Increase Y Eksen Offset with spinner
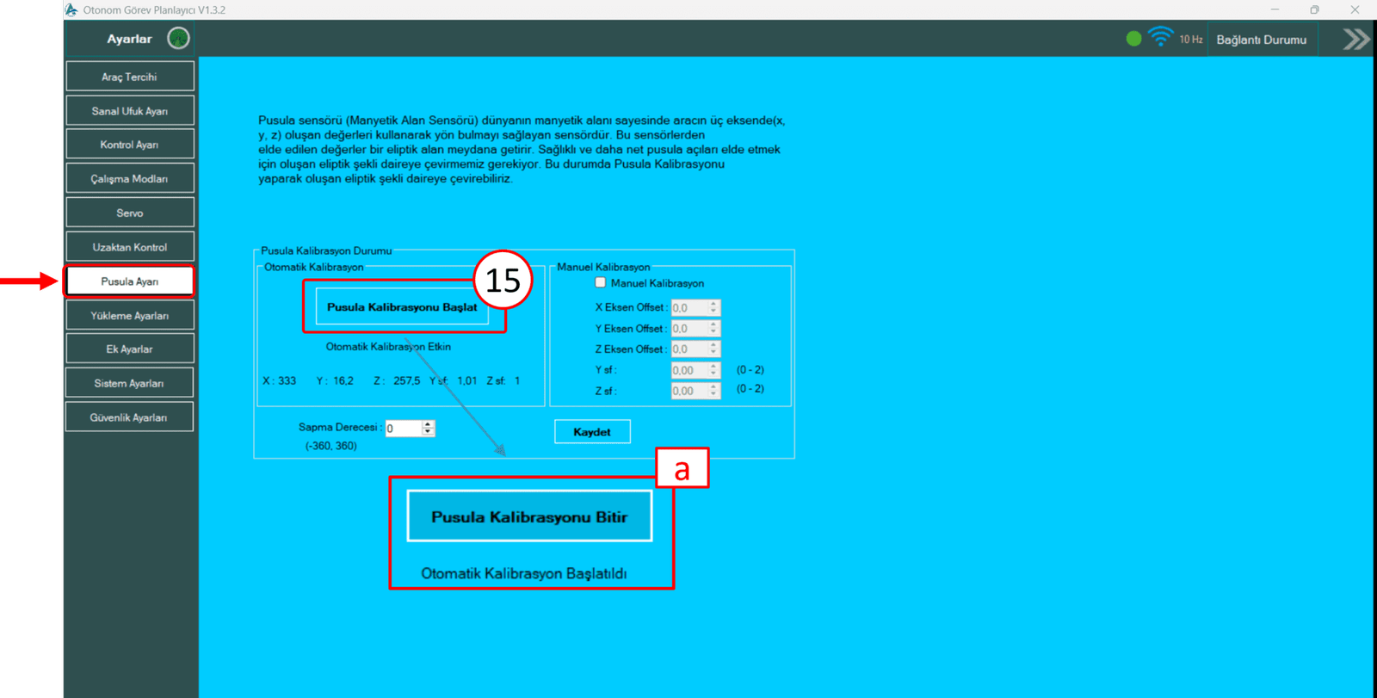This screenshot has height=698, width=1377. 713,325
